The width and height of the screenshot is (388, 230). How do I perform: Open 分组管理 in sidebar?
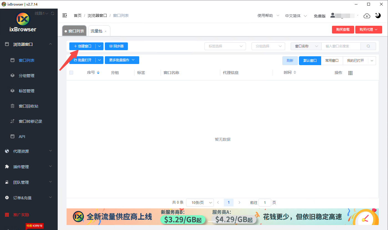(x=26, y=76)
